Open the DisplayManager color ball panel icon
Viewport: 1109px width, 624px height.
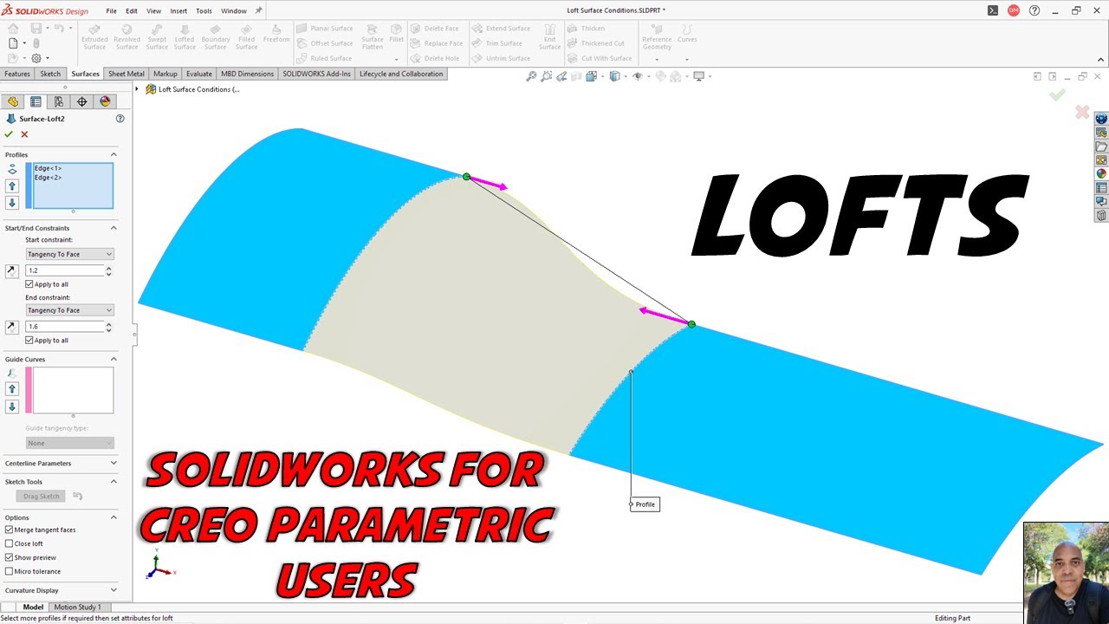(x=105, y=101)
